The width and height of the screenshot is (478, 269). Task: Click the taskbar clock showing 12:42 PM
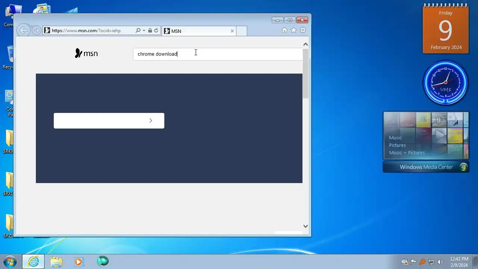pos(459,262)
